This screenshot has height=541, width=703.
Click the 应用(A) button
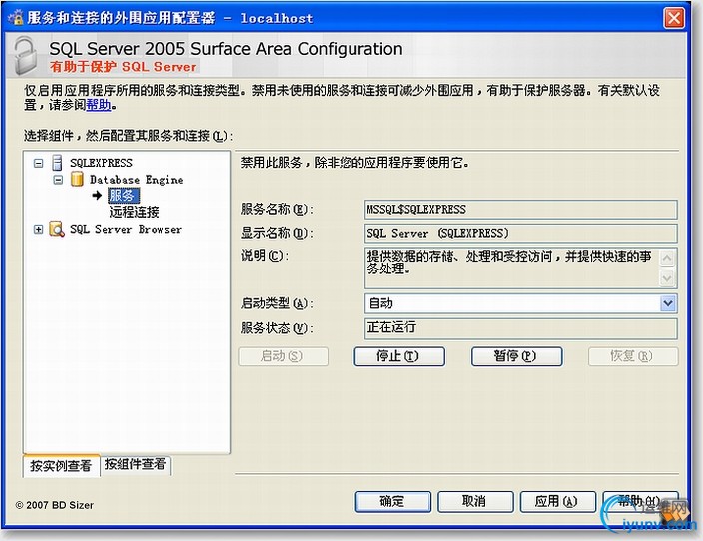tap(558, 501)
